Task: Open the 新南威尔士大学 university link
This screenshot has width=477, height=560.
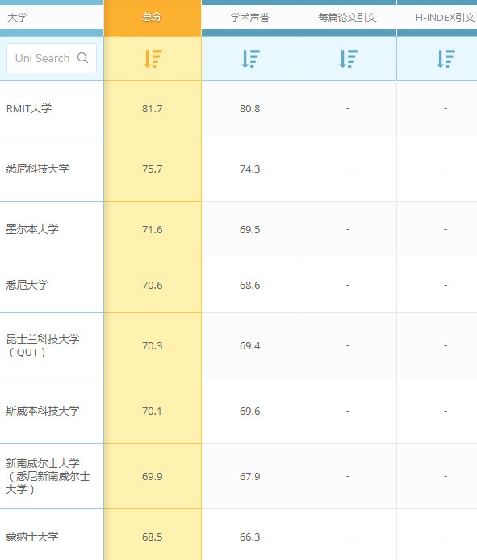Action: click(48, 476)
